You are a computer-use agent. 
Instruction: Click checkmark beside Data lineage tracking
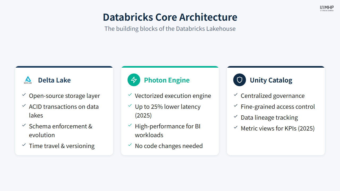tap(236, 116)
